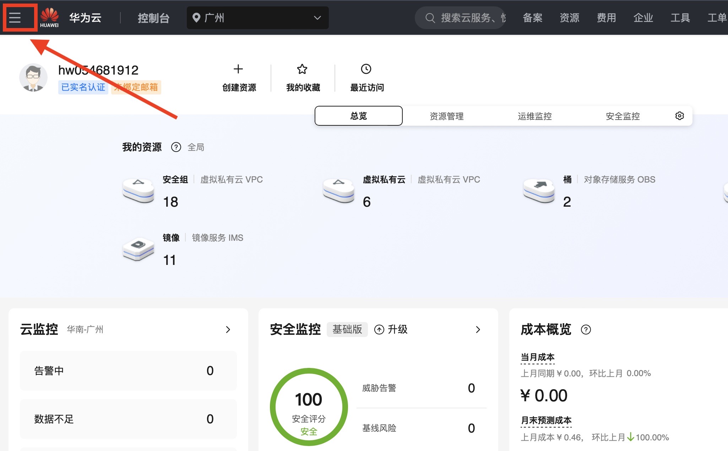Open 我的收藏 star icon
This screenshot has height=451, width=728.
302,69
